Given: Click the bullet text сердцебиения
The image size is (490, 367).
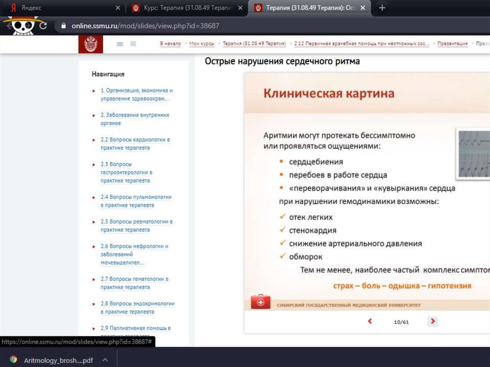Looking at the screenshot, I should click(316, 162).
